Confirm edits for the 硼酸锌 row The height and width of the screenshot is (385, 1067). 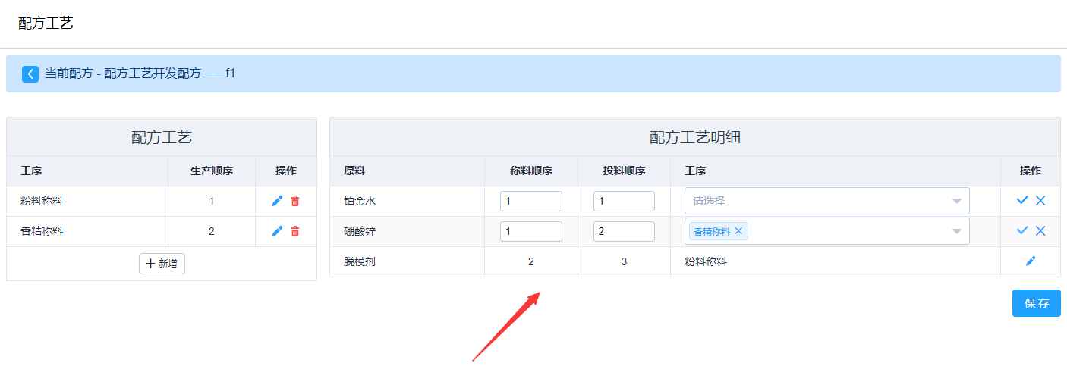(x=1022, y=230)
